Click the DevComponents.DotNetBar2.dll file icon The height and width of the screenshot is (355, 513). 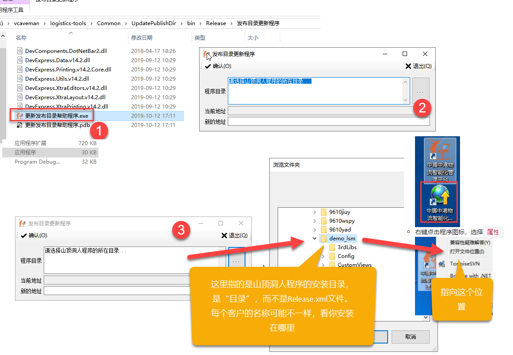[20, 51]
